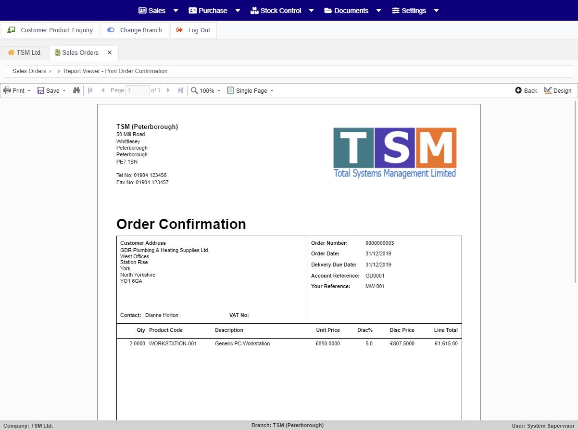The image size is (578, 430).
Task: Click the User: System Supervisor status text
Action: (543, 426)
